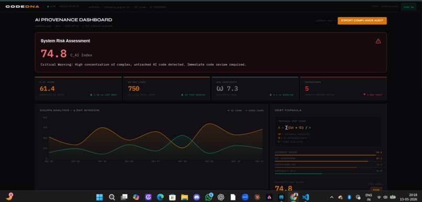Open Discord from the taskbar

pos(196,197)
